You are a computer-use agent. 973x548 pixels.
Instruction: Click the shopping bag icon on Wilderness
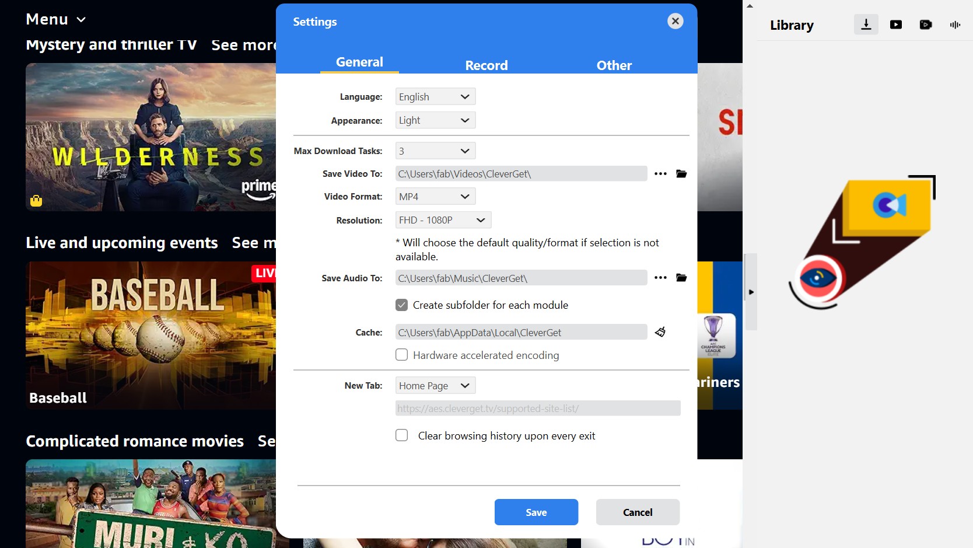coord(36,201)
